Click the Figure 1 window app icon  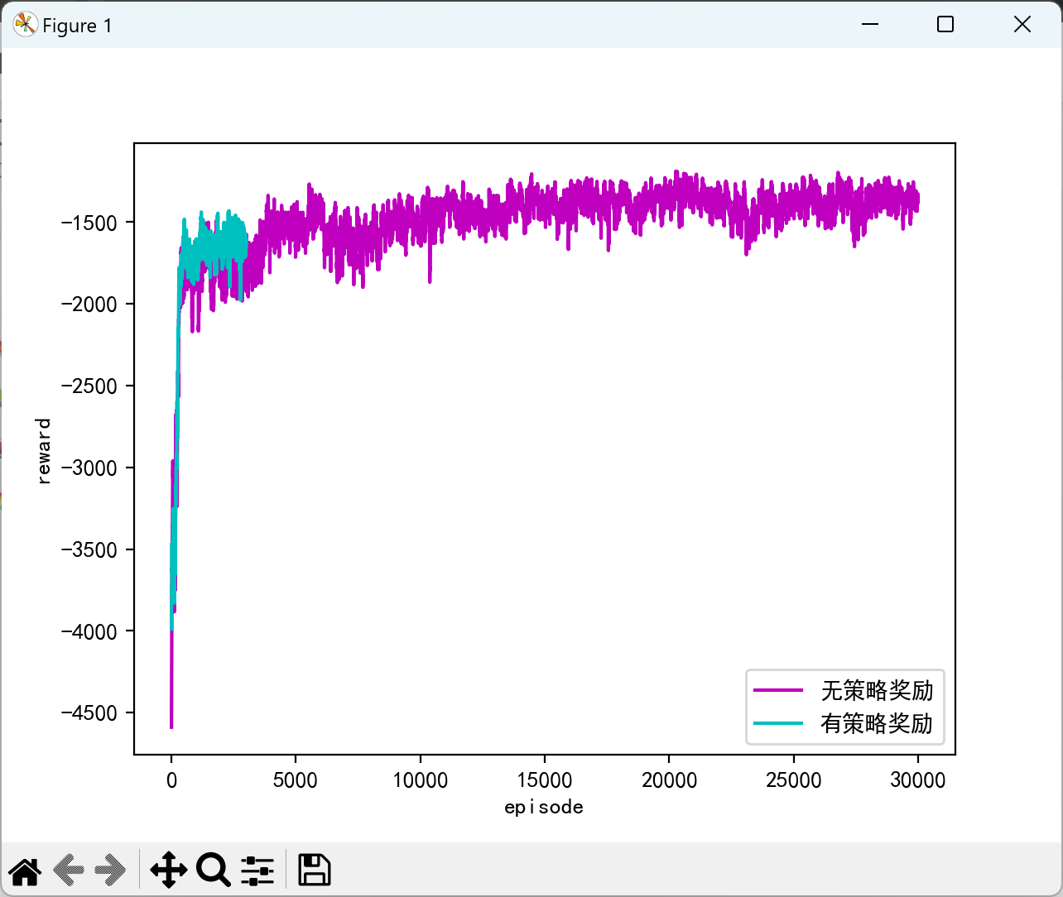pos(25,25)
